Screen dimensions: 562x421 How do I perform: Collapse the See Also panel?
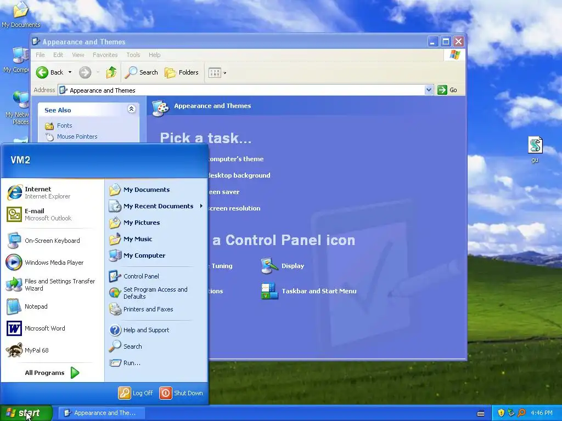point(132,109)
